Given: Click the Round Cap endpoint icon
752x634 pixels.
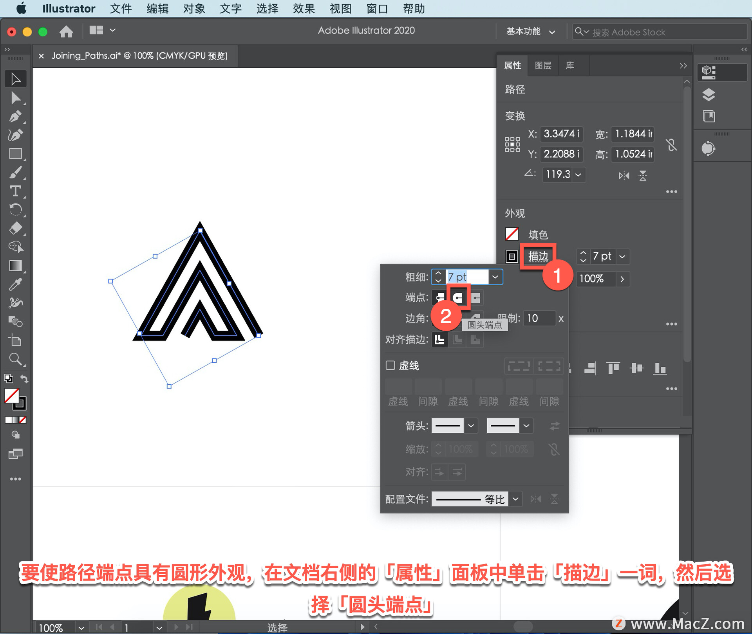Looking at the screenshot, I should [x=458, y=298].
